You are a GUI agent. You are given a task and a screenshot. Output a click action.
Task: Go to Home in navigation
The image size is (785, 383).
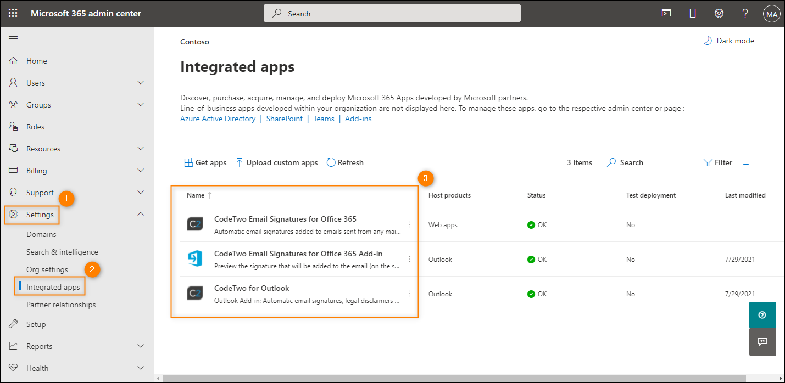tap(37, 61)
